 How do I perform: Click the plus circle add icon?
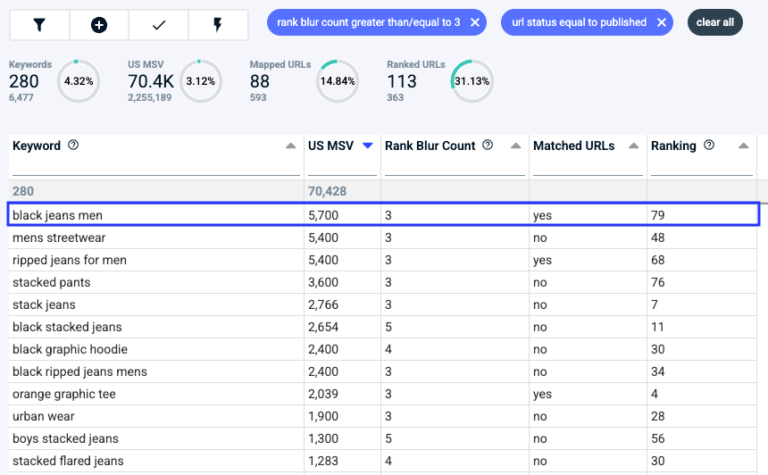(x=98, y=25)
